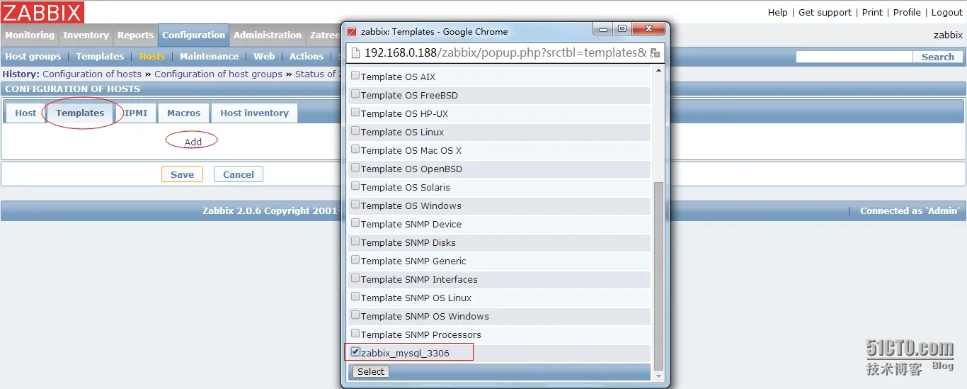
Task: Switch to the IPMI tab
Action: point(136,113)
